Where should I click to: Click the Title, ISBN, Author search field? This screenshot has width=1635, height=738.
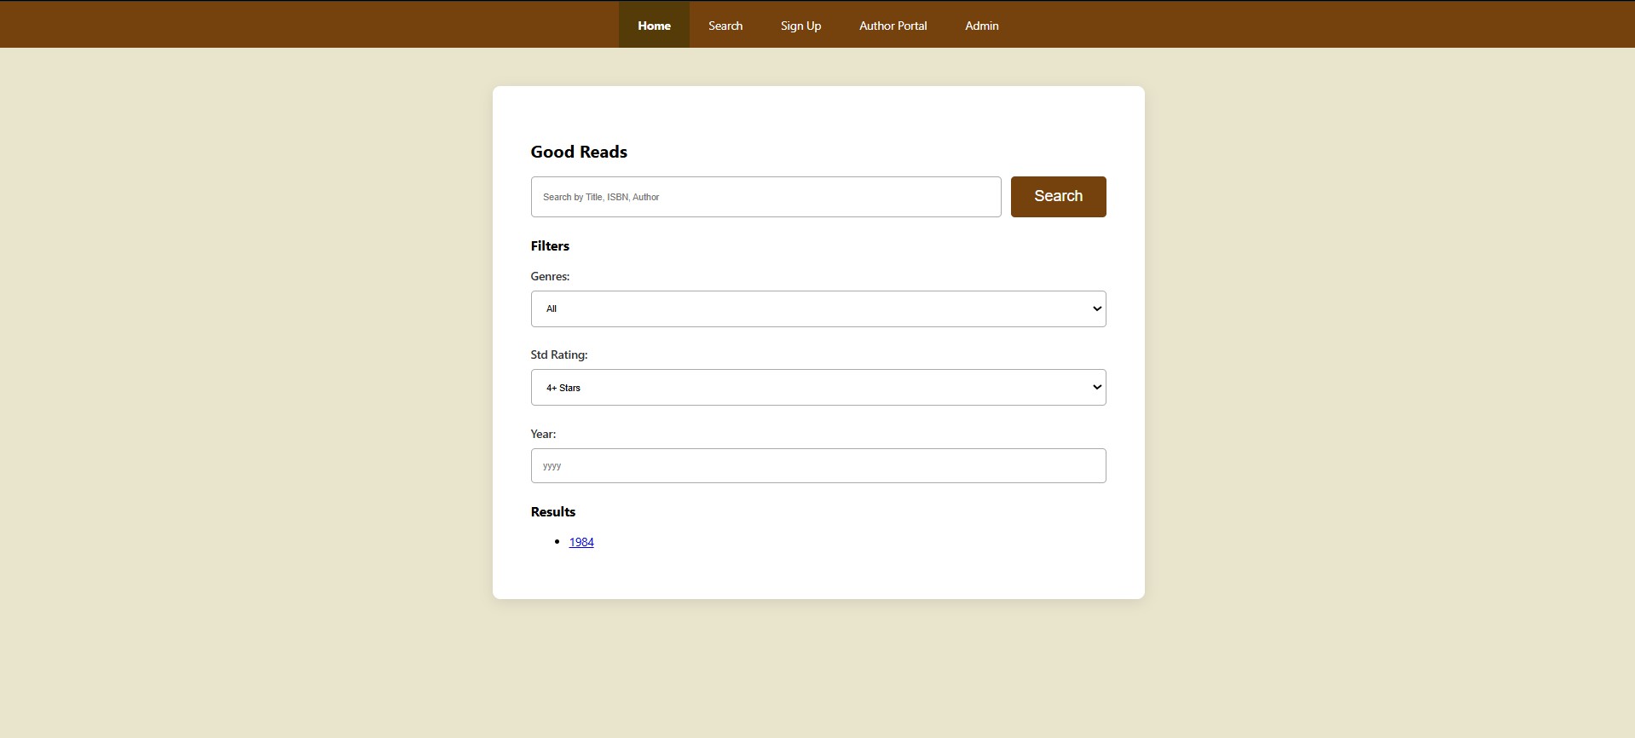point(766,197)
